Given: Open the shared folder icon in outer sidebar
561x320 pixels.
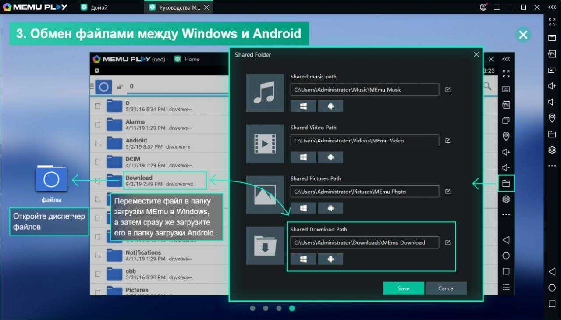Looking at the screenshot, I should pos(552,134).
